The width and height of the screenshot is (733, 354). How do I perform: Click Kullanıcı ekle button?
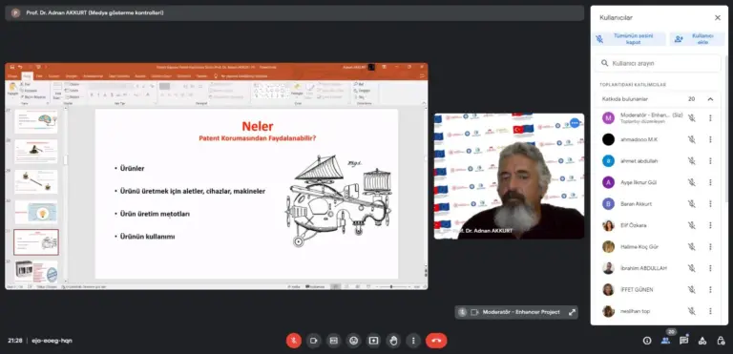tap(697, 39)
